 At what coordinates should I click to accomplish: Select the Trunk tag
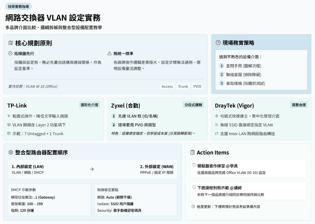point(183,86)
